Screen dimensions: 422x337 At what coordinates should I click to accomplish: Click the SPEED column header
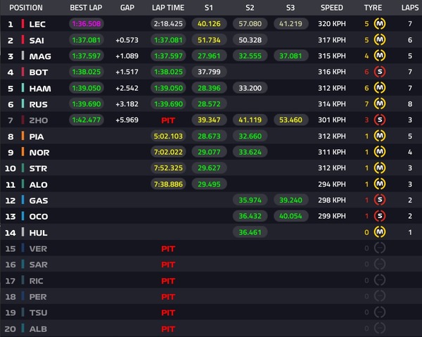332,8
